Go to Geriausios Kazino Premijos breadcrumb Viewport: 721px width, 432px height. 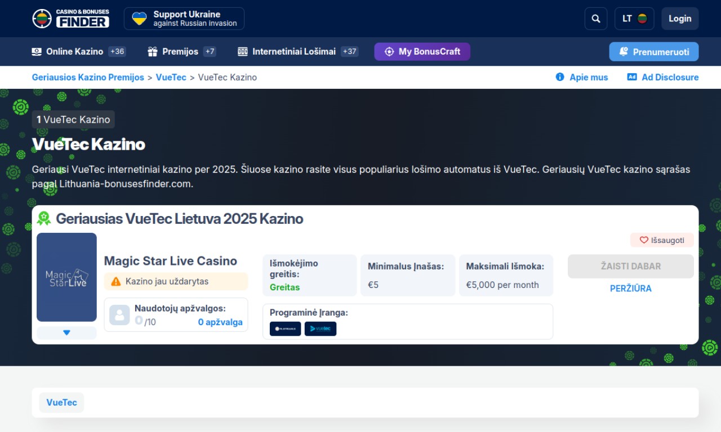tap(88, 78)
